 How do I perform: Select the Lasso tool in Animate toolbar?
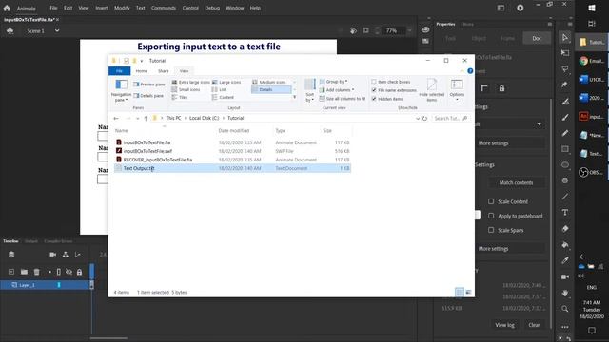point(565,69)
